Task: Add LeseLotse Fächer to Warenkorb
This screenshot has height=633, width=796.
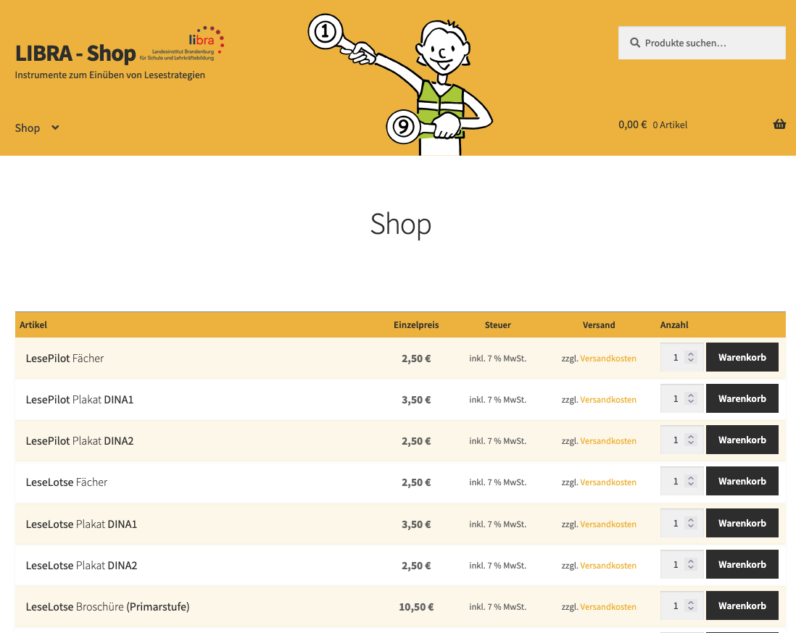Action: click(742, 481)
